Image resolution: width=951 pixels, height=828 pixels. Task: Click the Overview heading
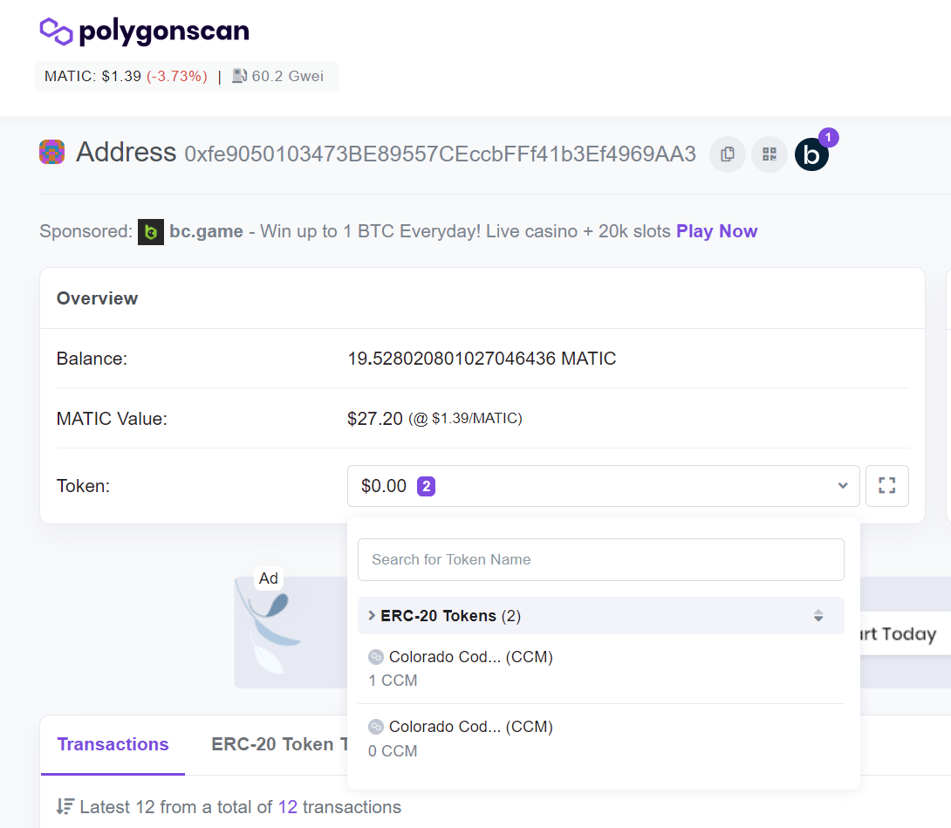click(97, 298)
